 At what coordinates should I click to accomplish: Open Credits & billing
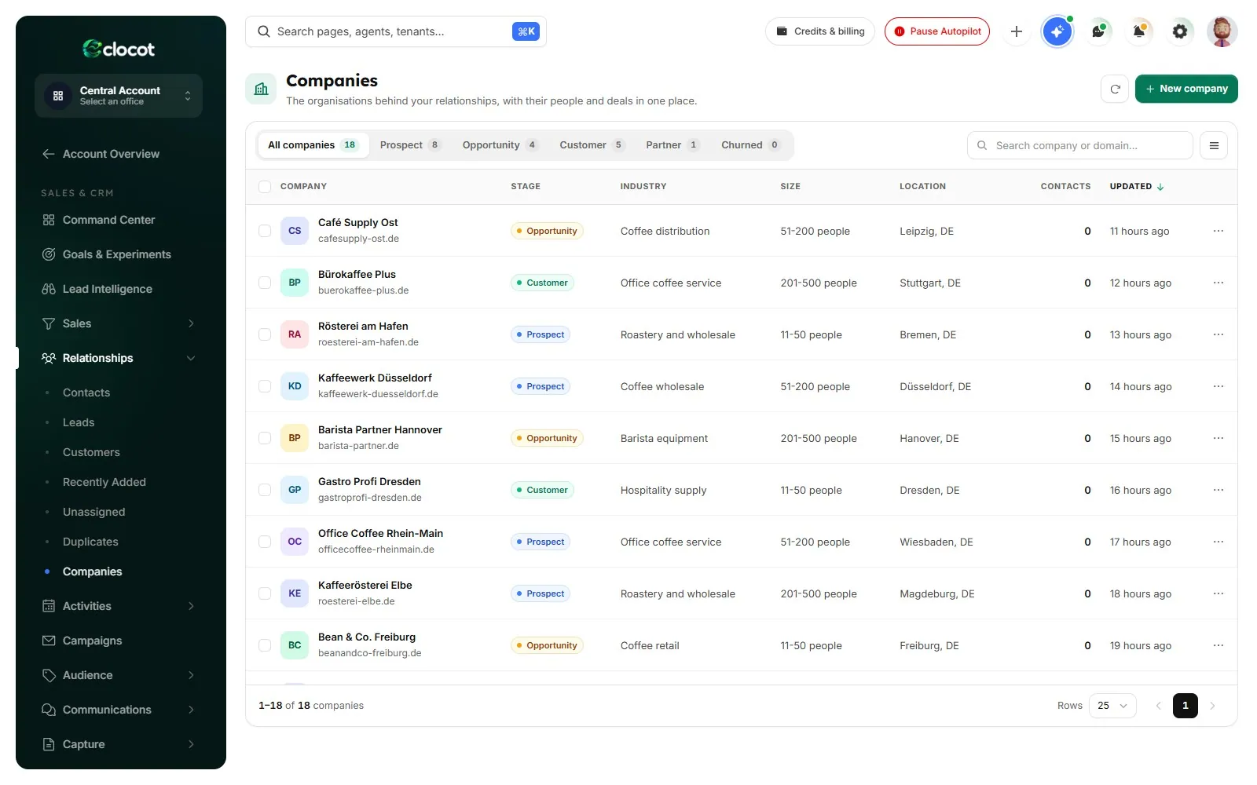[820, 31]
